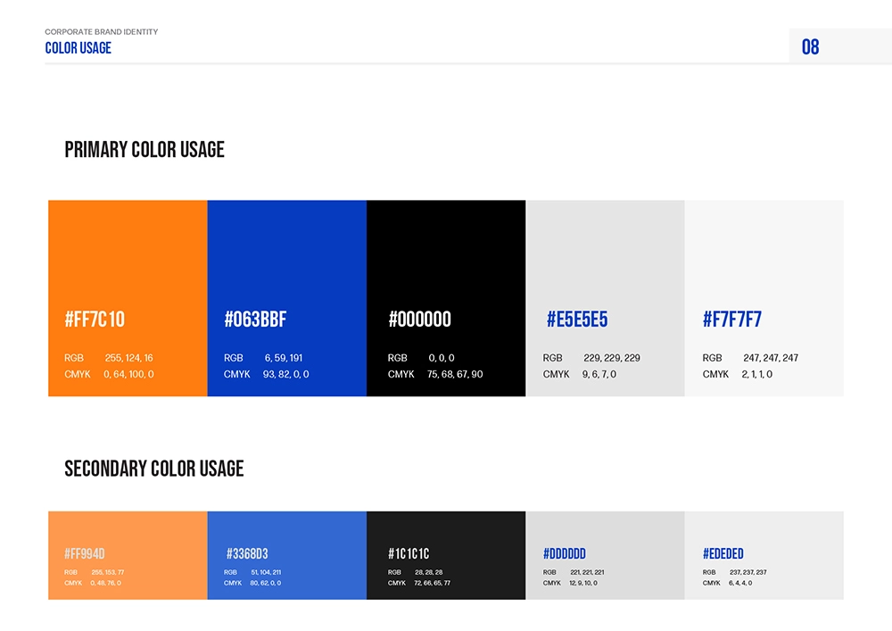Screen dimensions: 892x631
Task: Select the Secondary Color Usage heading
Action: (154, 469)
